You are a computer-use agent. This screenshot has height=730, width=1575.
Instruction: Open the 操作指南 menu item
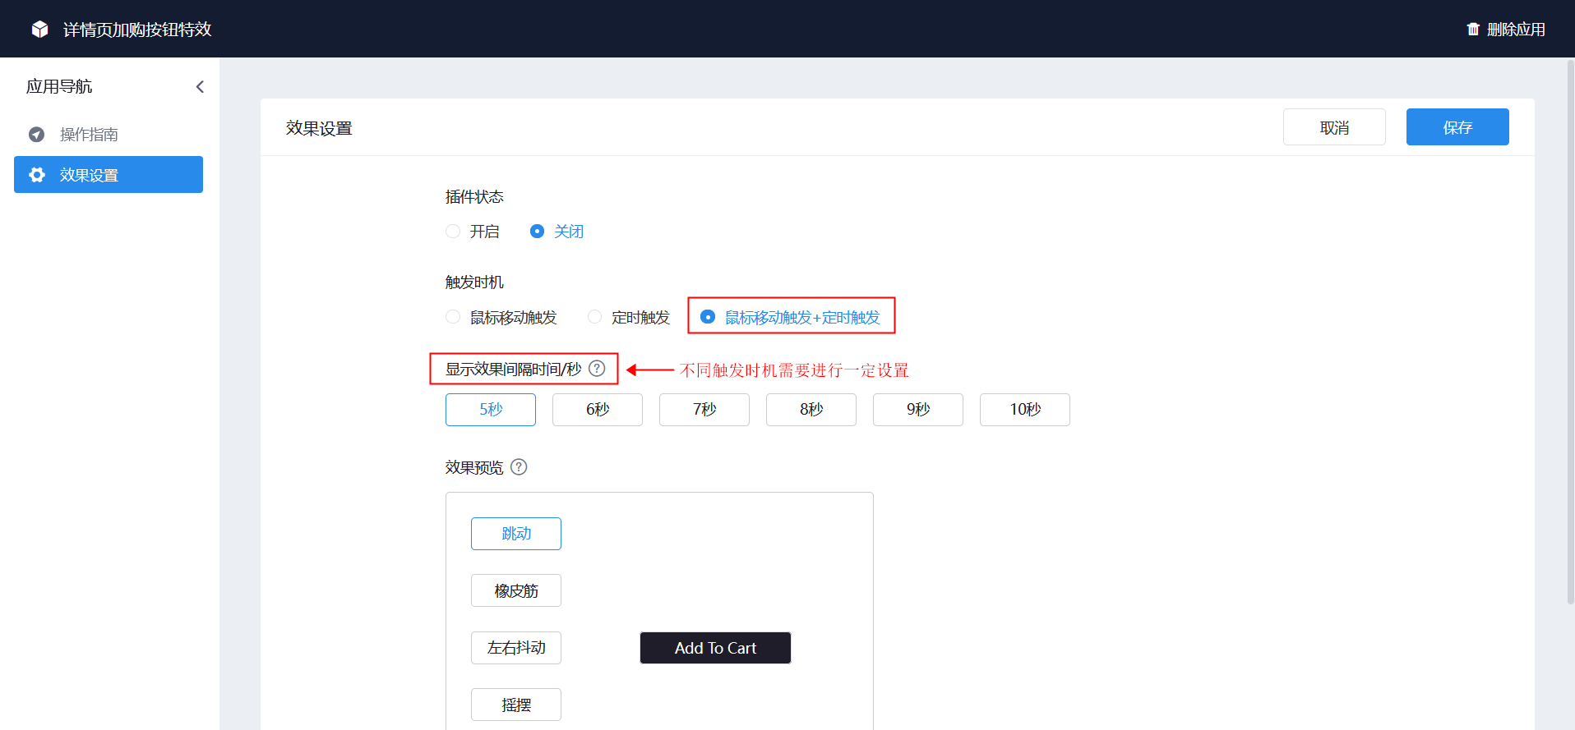tap(109, 135)
